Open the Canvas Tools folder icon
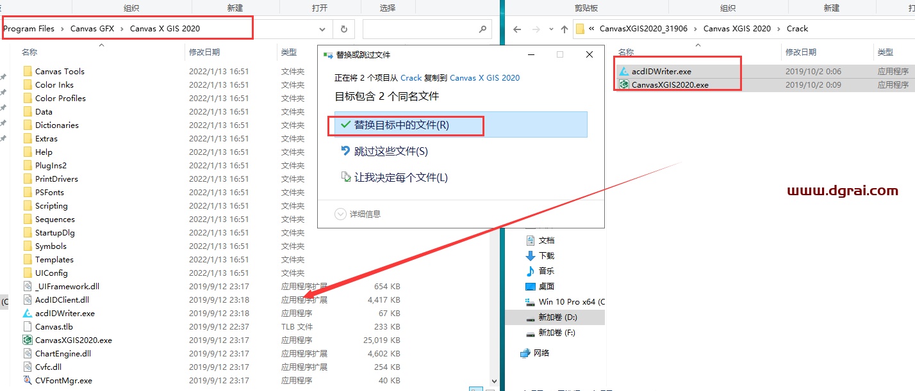 (28, 71)
